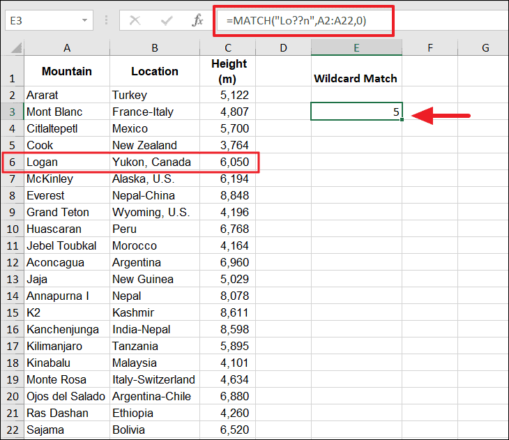Click the formula bar options dots handle
This screenshot has height=440, width=509.
(x=106, y=20)
